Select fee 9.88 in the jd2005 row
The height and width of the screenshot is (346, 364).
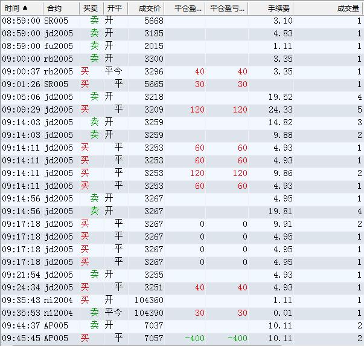coord(283,135)
